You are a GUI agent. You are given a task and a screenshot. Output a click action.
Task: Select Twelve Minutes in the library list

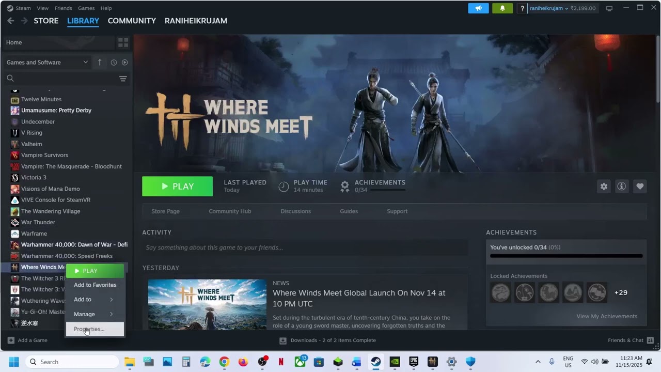(x=41, y=99)
